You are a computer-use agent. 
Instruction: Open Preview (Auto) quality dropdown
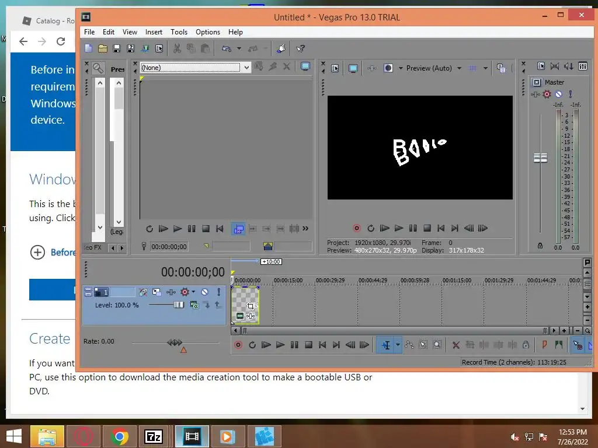[x=459, y=68]
